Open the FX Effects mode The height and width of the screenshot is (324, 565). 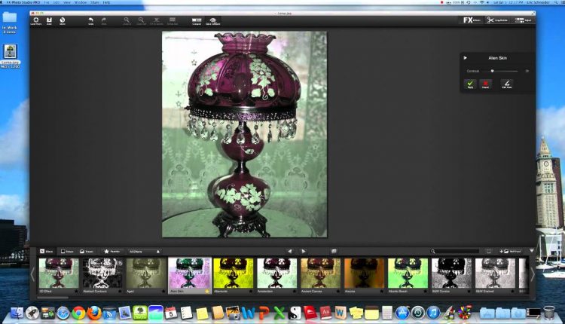(x=472, y=20)
